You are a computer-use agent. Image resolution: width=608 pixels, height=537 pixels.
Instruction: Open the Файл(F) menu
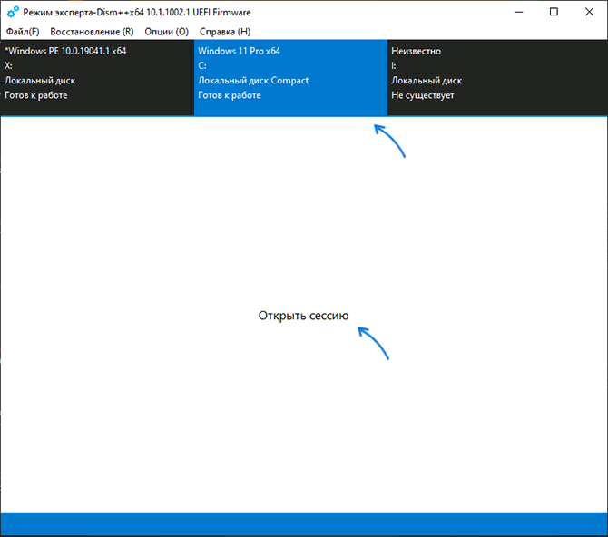[x=23, y=32]
